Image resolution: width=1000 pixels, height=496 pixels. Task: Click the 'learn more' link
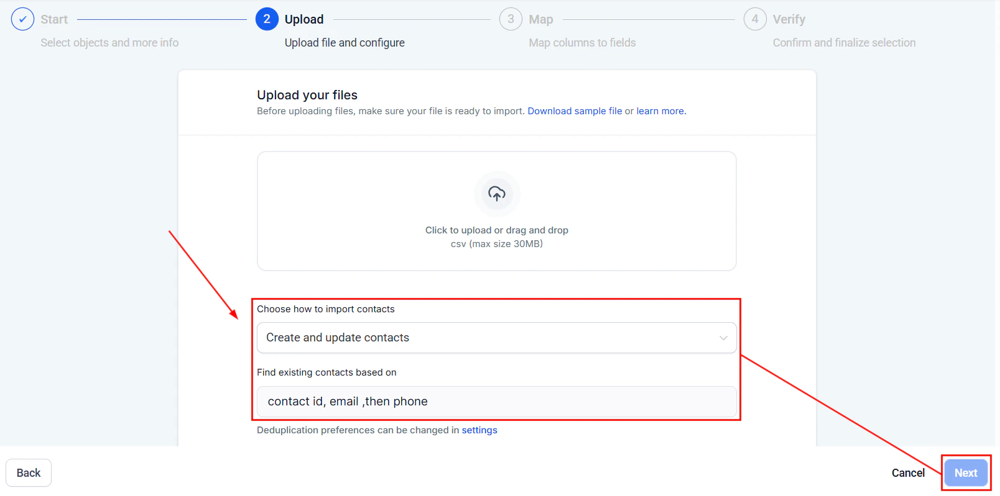coord(660,110)
